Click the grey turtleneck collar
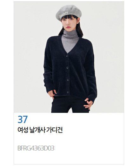Viewport: 127px width, 168px height. point(70,33)
